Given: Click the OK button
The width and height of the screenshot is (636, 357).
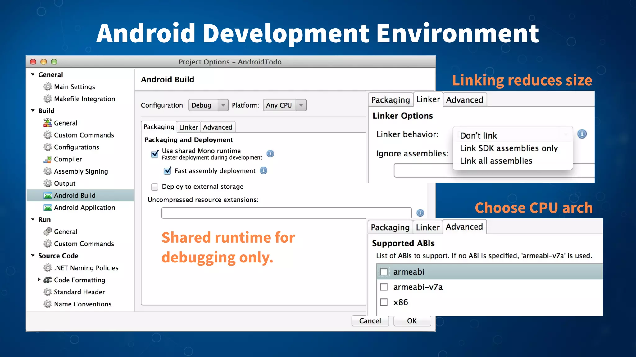Looking at the screenshot, I should [412, 321].
